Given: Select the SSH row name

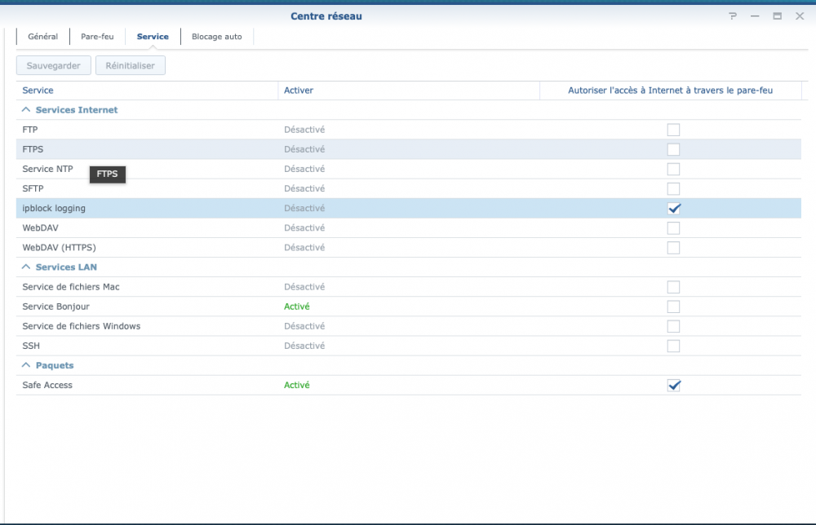Looking at the screenshot, I should tap(31, 346).
